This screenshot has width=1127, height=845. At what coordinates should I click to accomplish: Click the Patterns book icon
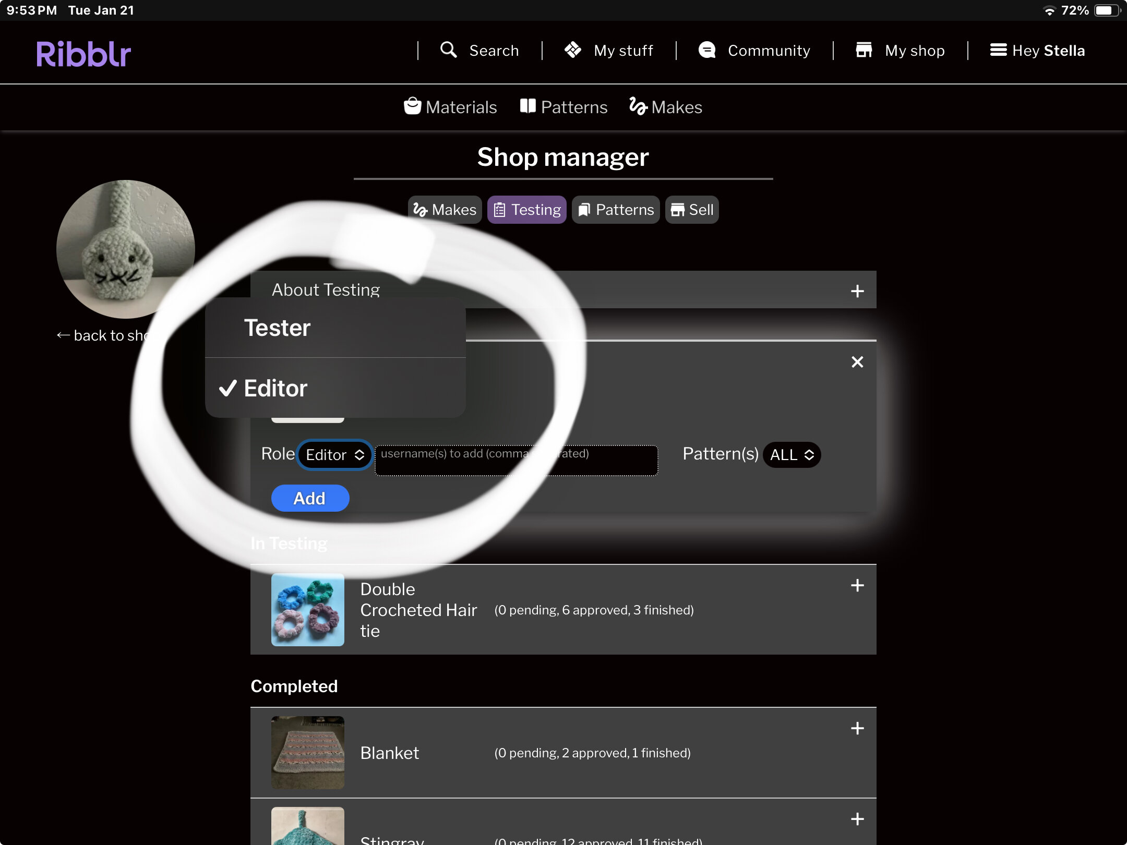click(x=528, y=106)
